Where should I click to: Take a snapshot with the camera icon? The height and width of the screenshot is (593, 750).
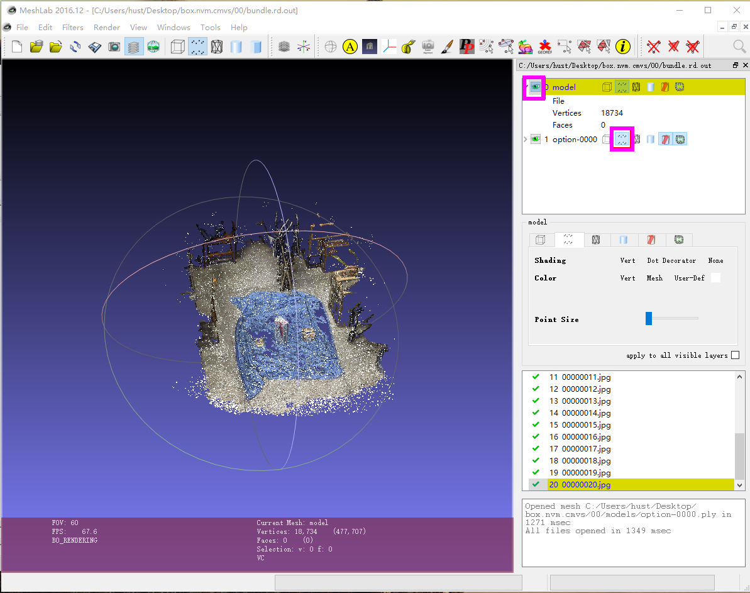114,46
